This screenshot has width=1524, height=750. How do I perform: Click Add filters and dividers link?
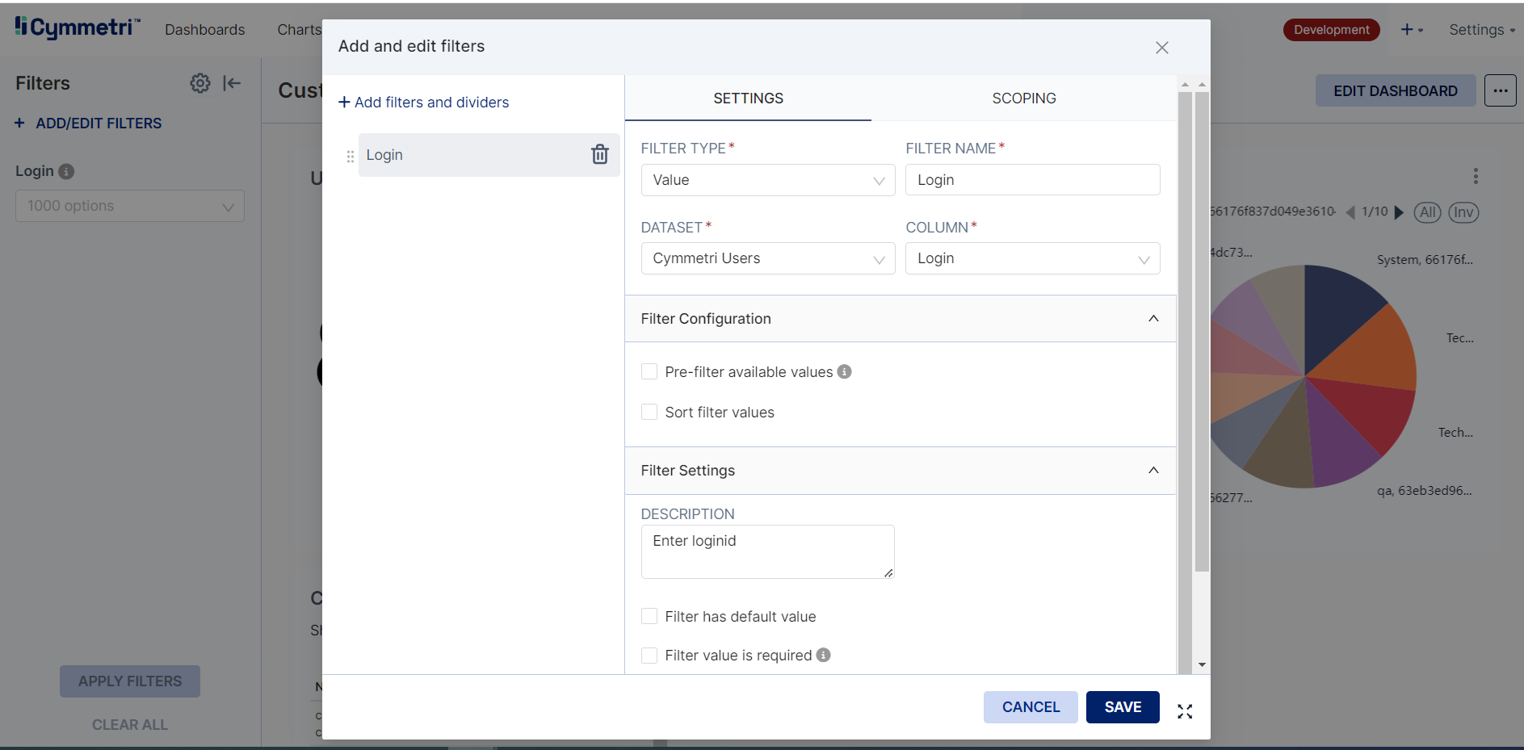(x=423, y=103)
